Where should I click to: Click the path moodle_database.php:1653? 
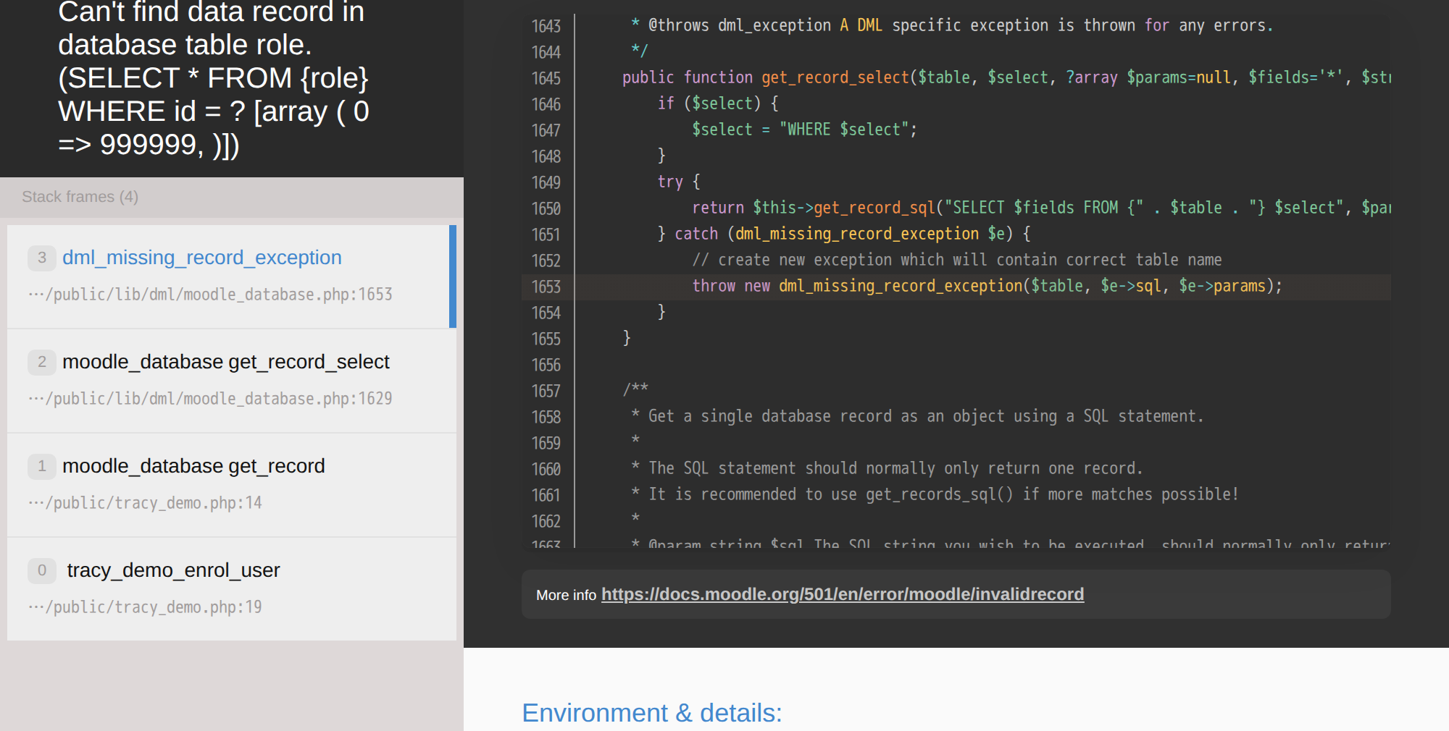[210, 295]
